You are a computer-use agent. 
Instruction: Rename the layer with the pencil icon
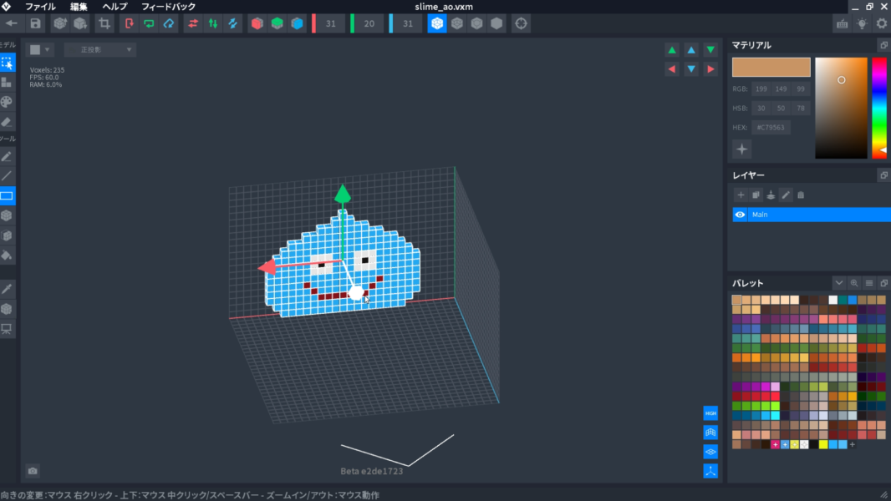pos(786,195)
